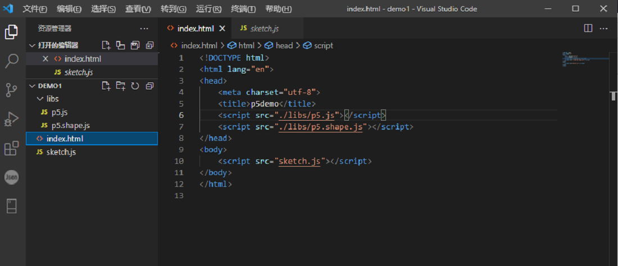
Task: Open the Search view in activity bar
Action: pyautogui.click(x=11, y=61)
